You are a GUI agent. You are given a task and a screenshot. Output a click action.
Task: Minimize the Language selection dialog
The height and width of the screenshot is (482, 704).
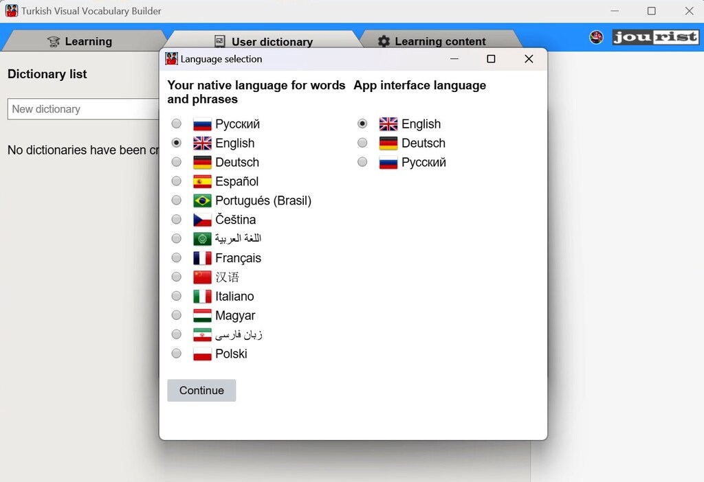click(x=454, y=59)
